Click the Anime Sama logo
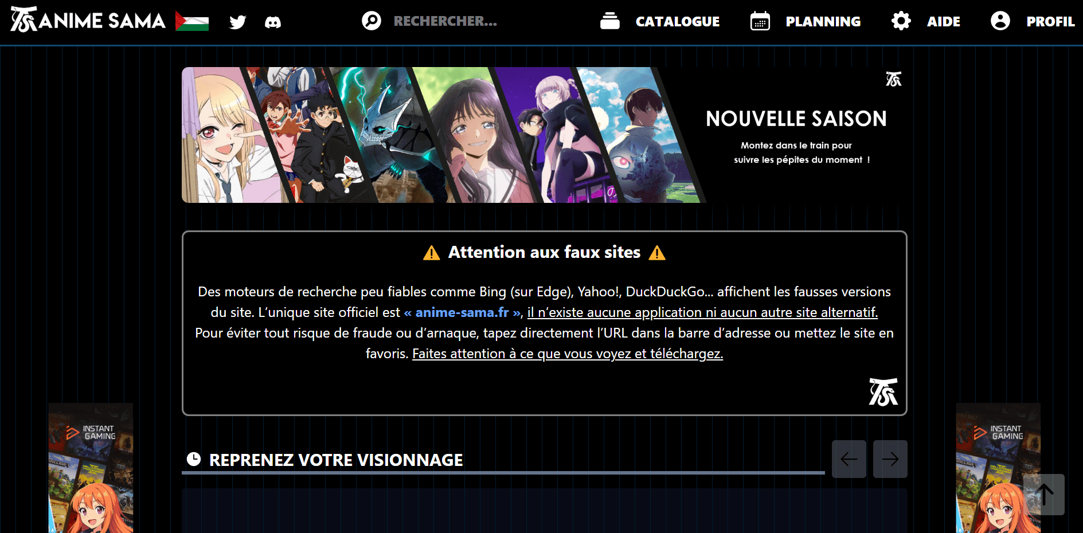The image size is (1083, 533). (88, 20)
